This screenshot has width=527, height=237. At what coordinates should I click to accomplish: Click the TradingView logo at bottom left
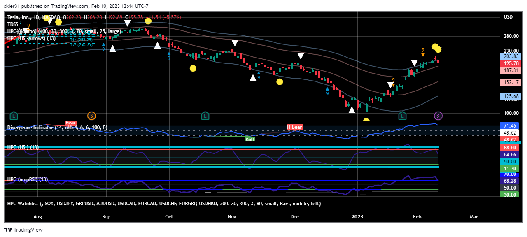[23, 230]
